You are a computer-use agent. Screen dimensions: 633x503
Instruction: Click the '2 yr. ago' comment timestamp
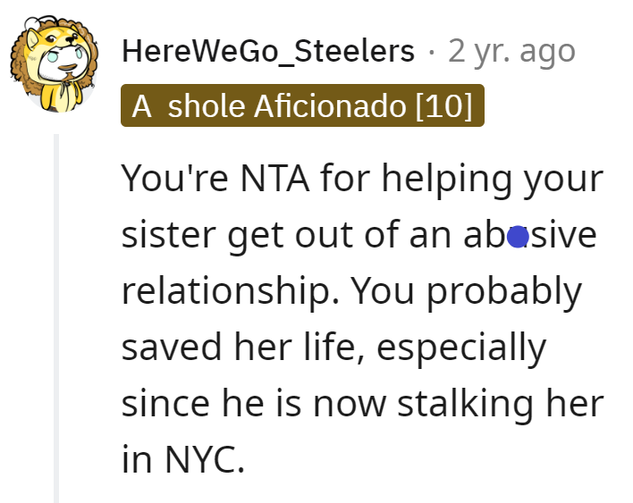tap(511, 51)
